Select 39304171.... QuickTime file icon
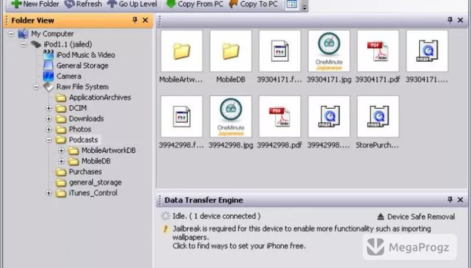 427,51
